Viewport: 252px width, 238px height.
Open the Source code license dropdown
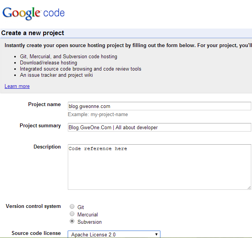114,234
